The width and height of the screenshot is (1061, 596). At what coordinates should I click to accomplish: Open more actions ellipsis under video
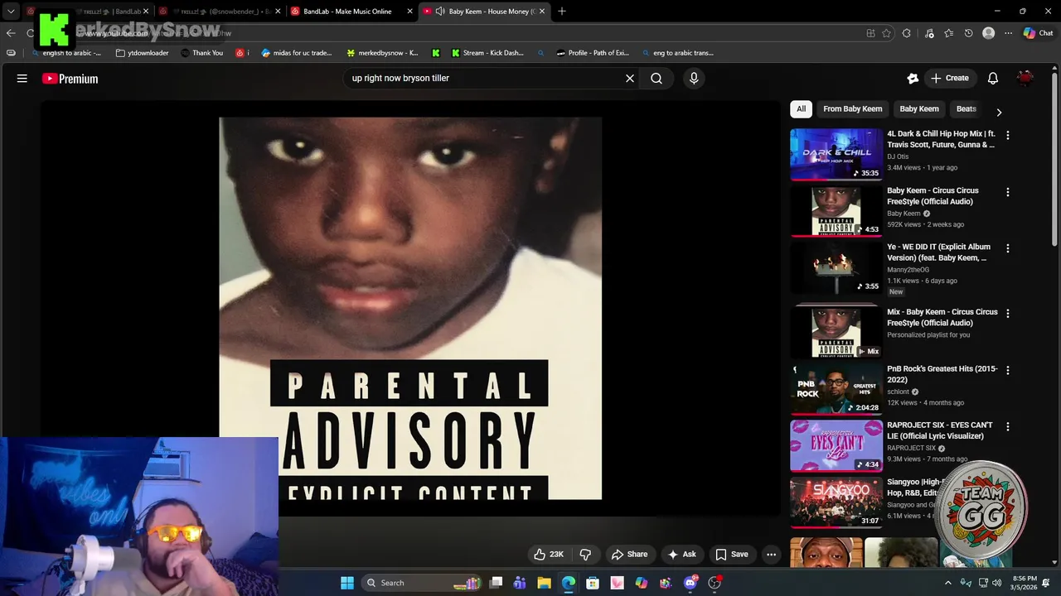pyautogui.click(x=771, y=555)
